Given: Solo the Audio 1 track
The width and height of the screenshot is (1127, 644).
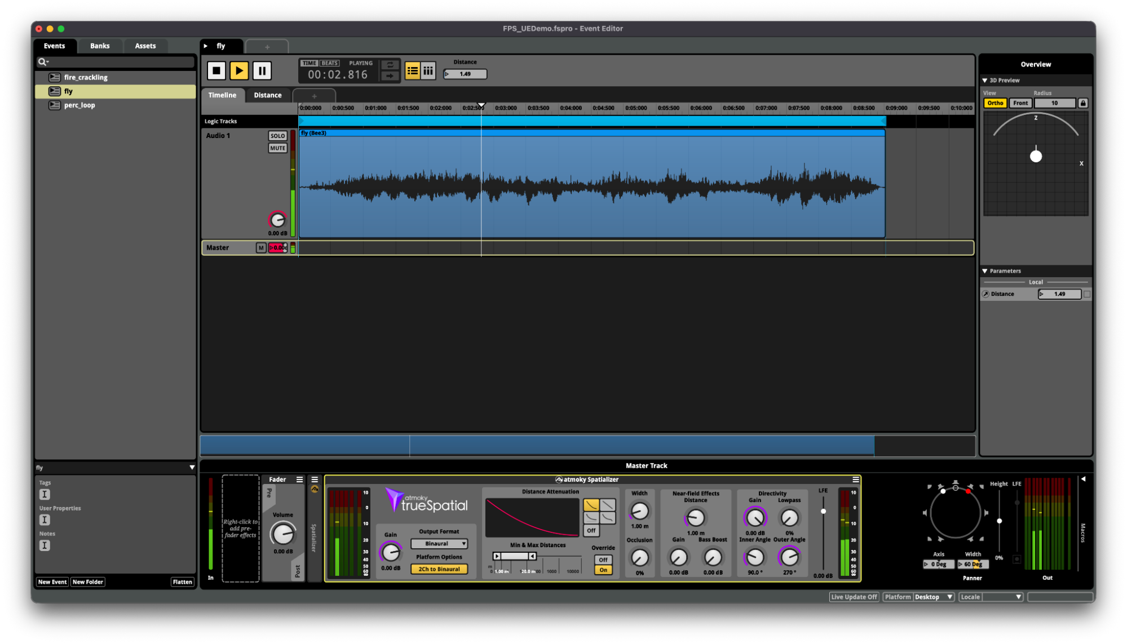Looking at the screenshot, I should (277, 136).
